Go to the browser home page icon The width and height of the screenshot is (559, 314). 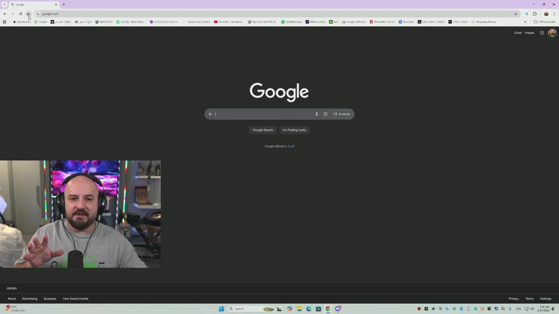click(28, 14)
